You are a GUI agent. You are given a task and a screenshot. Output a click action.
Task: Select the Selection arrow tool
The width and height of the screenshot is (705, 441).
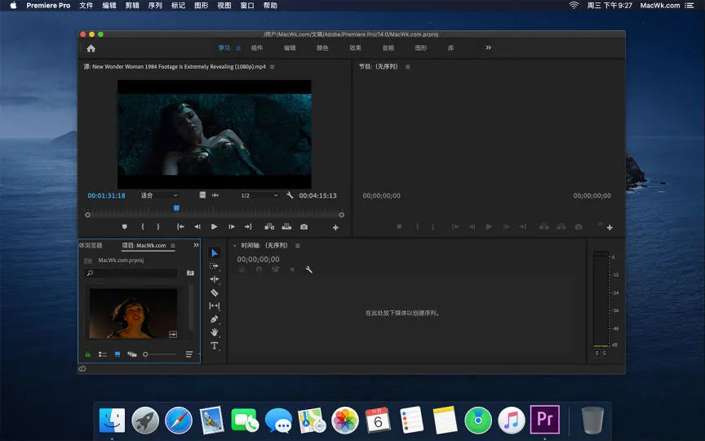[x=215, y=253]
